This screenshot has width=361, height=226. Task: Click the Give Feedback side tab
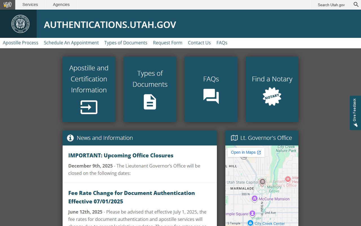tap(355, 113)
